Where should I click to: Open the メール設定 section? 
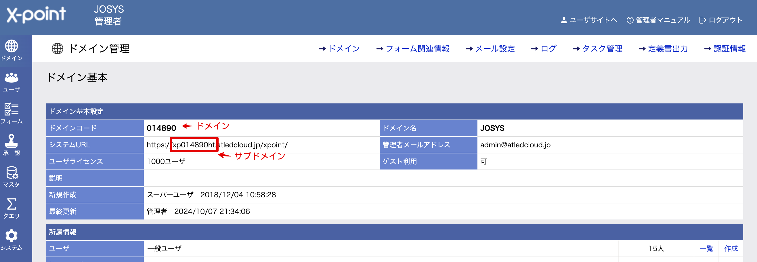[490, 49]
